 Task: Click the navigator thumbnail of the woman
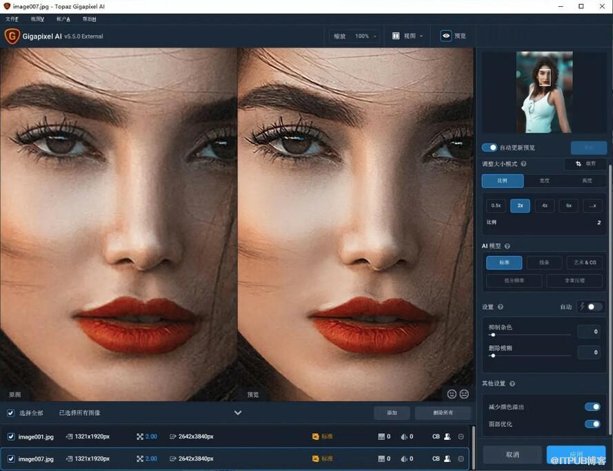pos(545,92)
